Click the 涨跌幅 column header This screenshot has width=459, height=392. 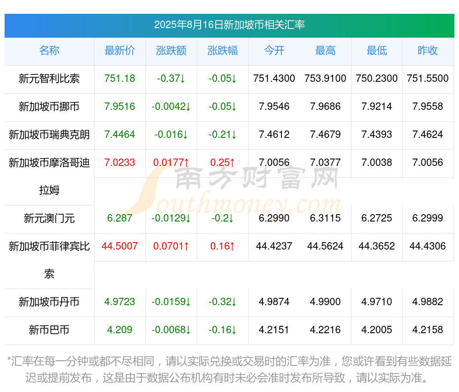click(x=223, y=51)
